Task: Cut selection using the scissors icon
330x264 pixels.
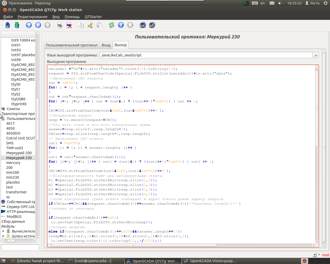Action: tap(90, 25)
